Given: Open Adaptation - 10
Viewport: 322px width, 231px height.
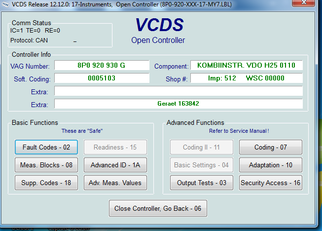Looking at the screenshot, I should point(270,165).
